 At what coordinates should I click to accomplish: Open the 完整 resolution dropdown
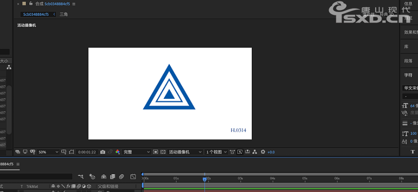coord(136,152)
